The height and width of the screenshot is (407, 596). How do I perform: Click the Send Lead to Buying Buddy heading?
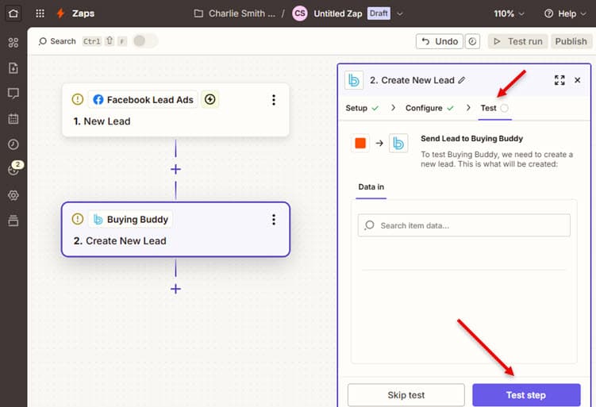(x=471, y=138)
